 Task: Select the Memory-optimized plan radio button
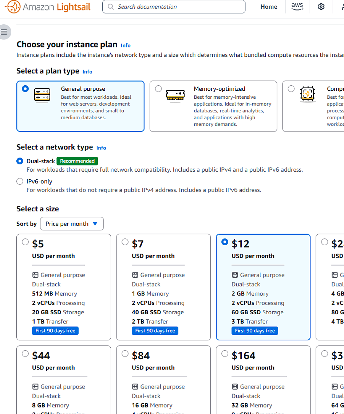[158, 89]
